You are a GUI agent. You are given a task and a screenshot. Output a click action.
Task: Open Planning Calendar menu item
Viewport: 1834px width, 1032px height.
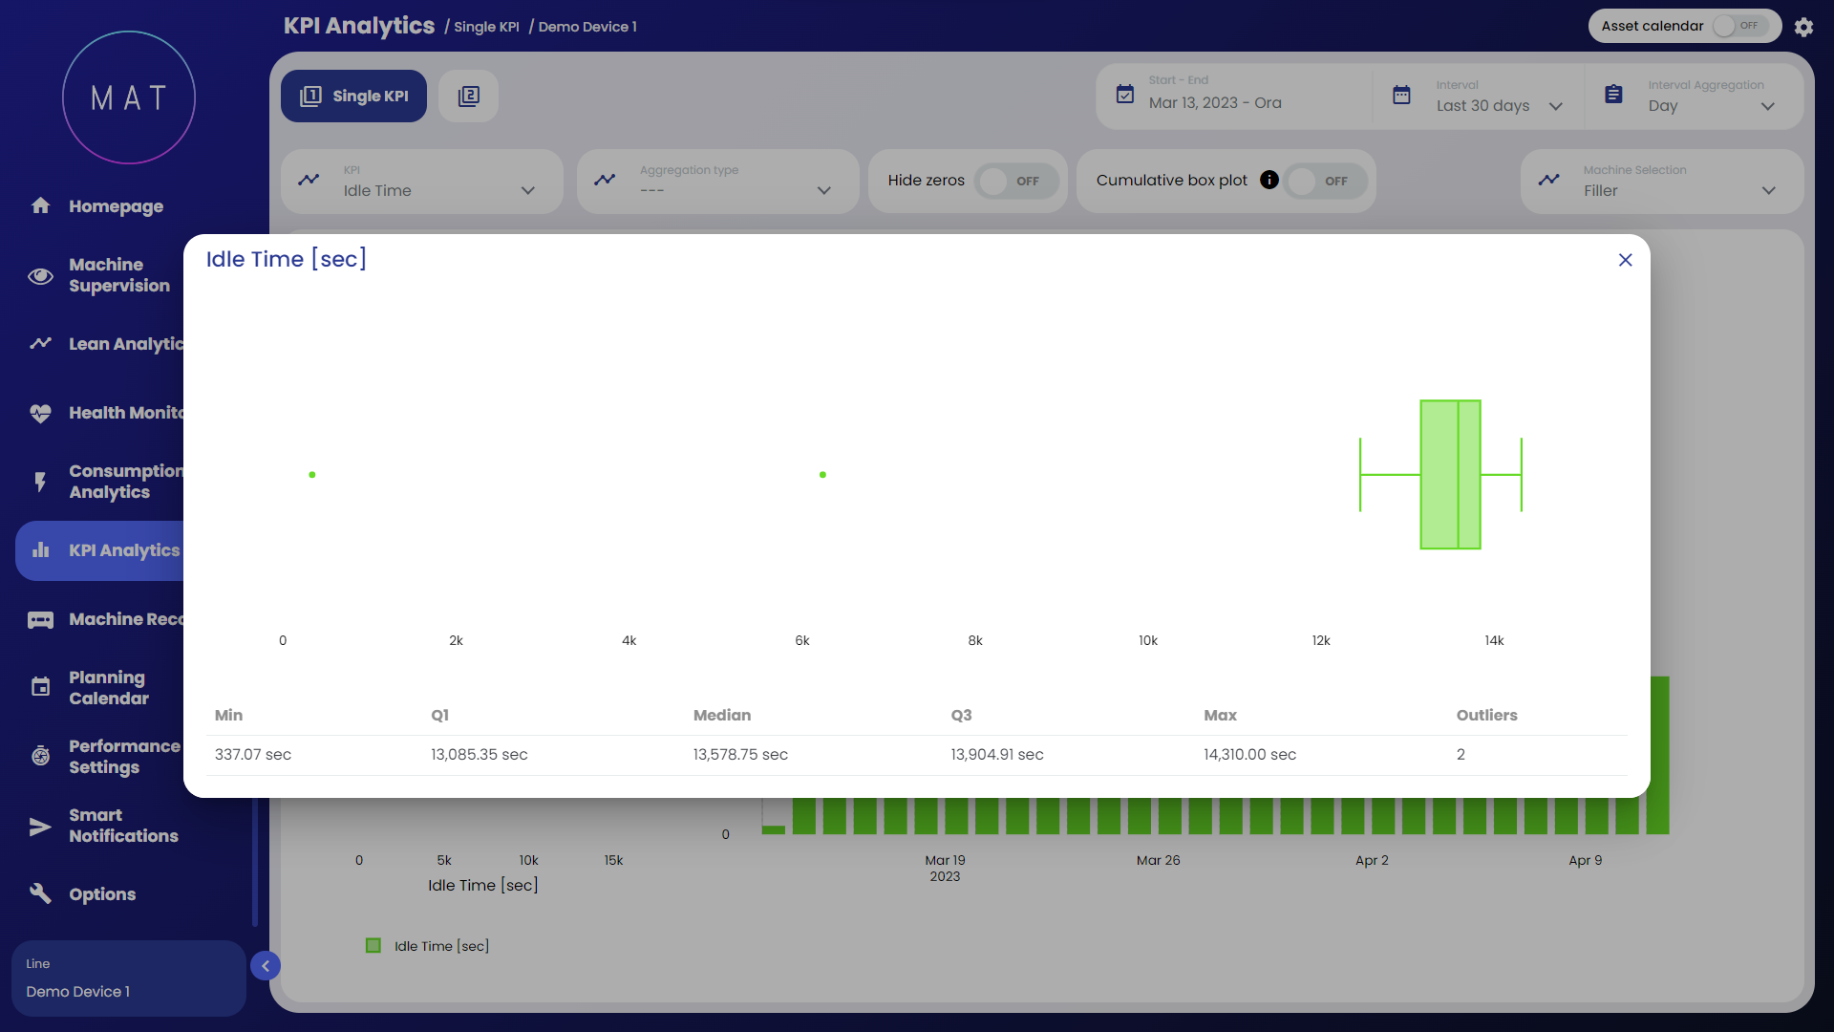107,688
